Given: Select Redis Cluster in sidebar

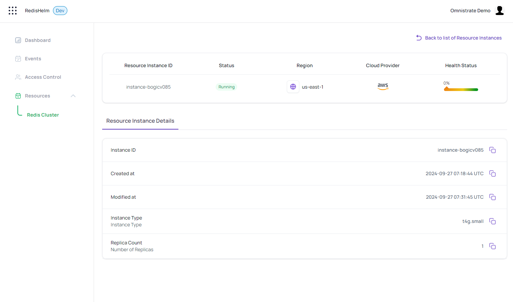Looking at the screenshot, I should tap(43, 115).
